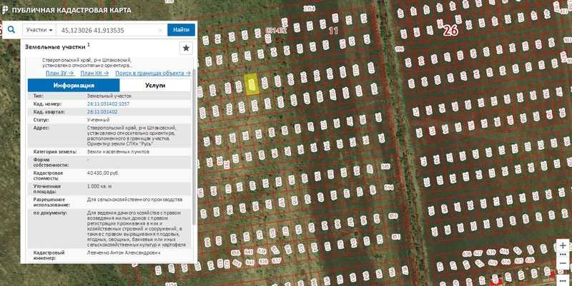Click the highlighted yellow parcel on map
572x286 pixels.
tap(252, 85)
